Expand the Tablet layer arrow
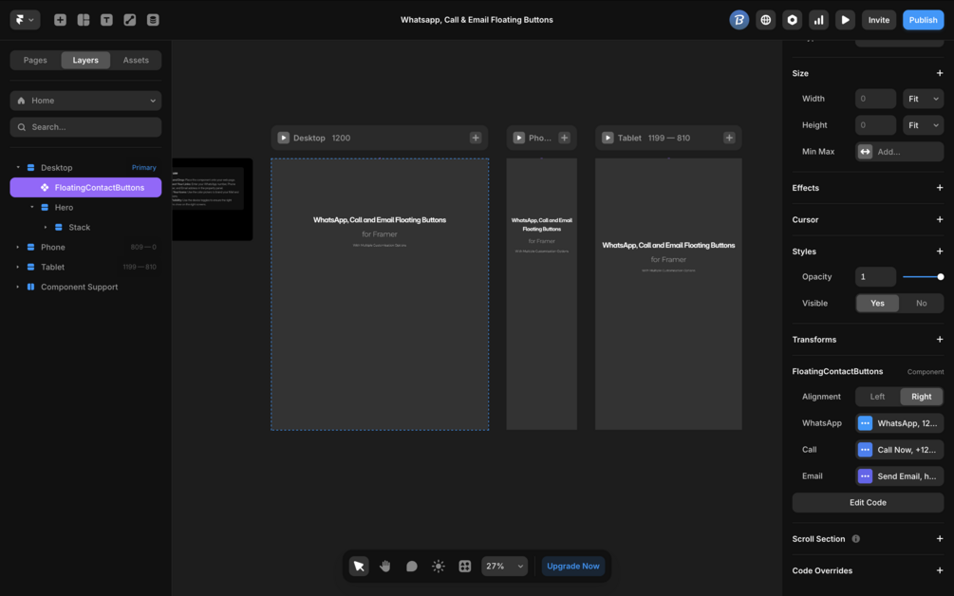The height and width of the screenshot is (596, 954). tap(18, 267)
